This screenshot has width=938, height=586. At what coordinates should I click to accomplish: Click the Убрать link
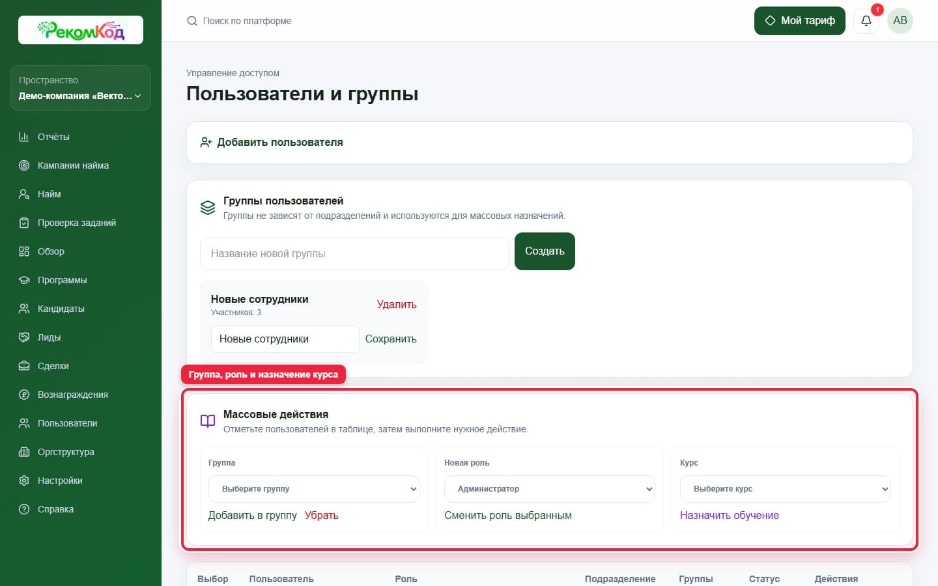click(322, 516)
